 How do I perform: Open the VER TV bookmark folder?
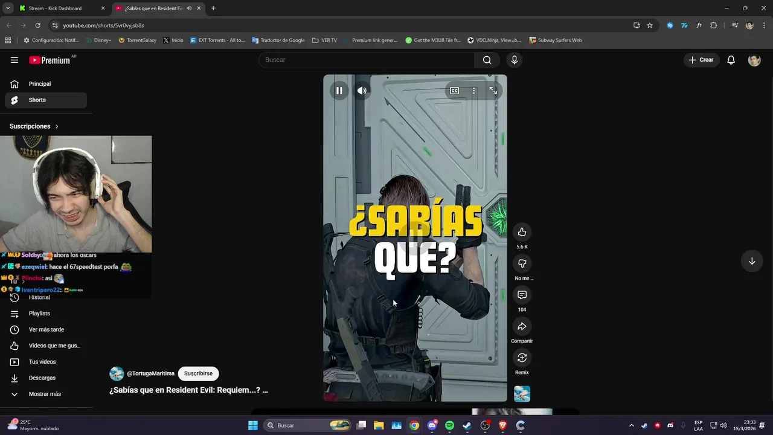point(325,40)
